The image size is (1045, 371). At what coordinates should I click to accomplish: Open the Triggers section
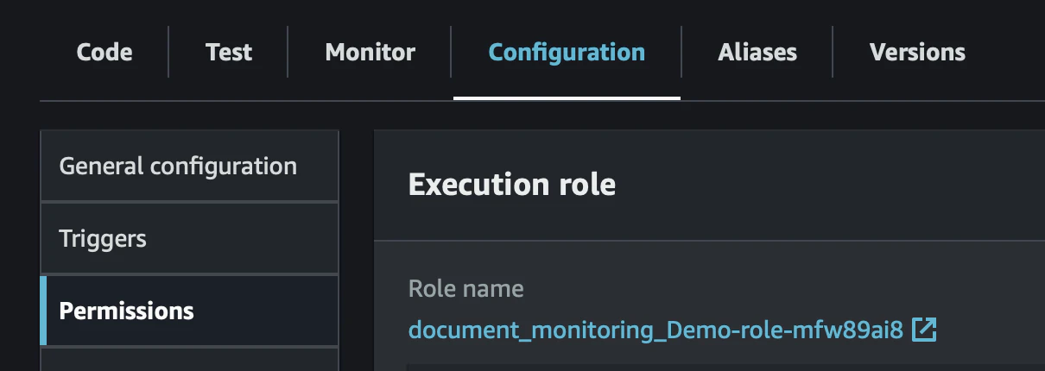click(189, 238)
